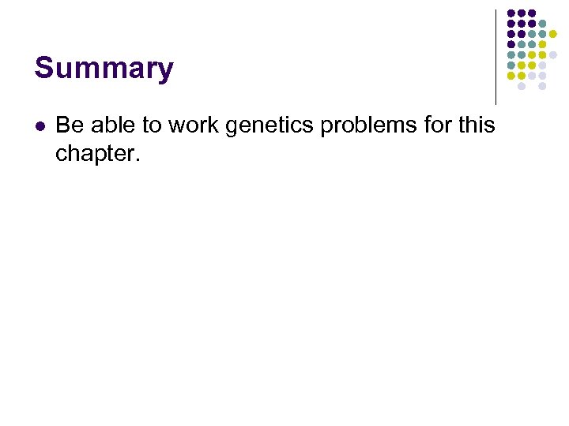Screen dimensions: 569x426
Task: Click the rightmost purple dot in top row
Action: point(532,13)
